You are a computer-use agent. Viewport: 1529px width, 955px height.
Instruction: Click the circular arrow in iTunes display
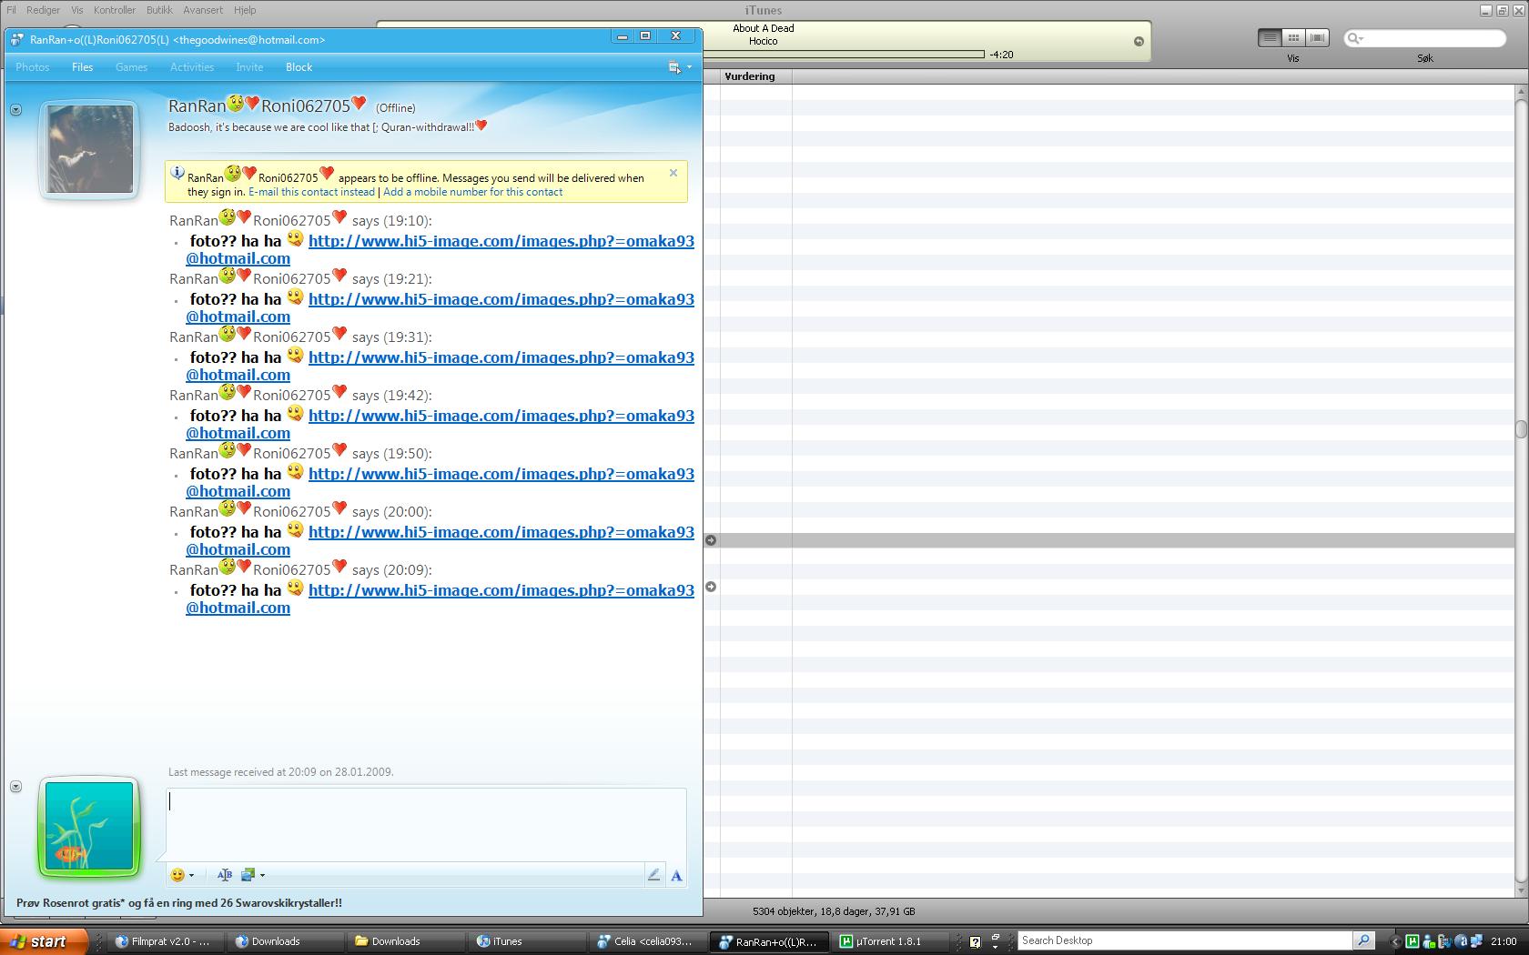pyautogui.click(x=1138, y=41)
